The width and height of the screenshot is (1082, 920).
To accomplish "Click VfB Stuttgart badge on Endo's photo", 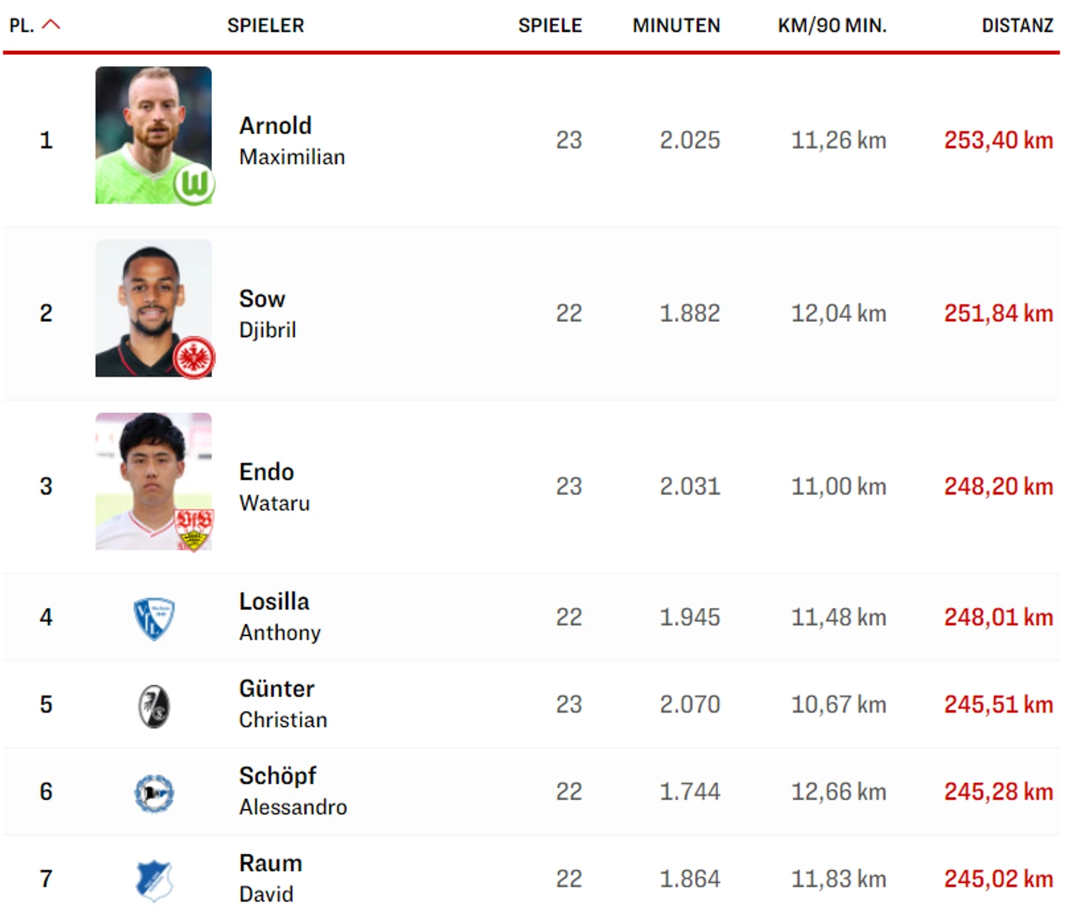I will click(x=194, y=529).
